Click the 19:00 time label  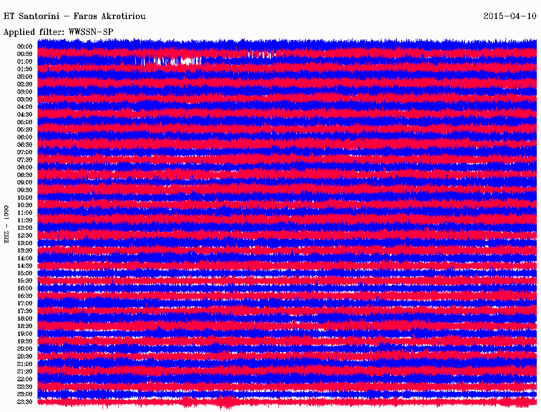click(x=25, y=334)
